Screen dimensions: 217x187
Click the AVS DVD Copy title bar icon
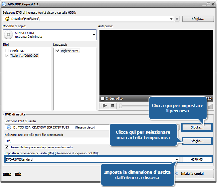pos(4,4)
